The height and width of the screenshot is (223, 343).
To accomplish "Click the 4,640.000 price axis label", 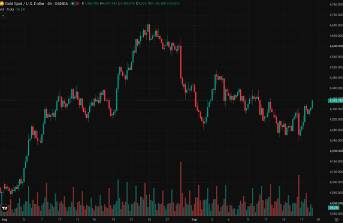I will pos(336,36).
